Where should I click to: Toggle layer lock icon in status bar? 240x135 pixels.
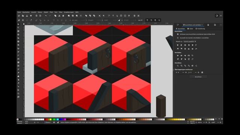[58, 123]
